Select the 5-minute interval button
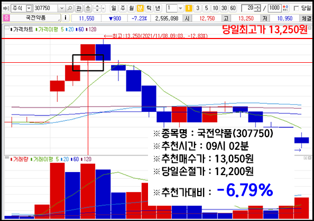Viewport: 314px width, 221px height. (207, 8)
